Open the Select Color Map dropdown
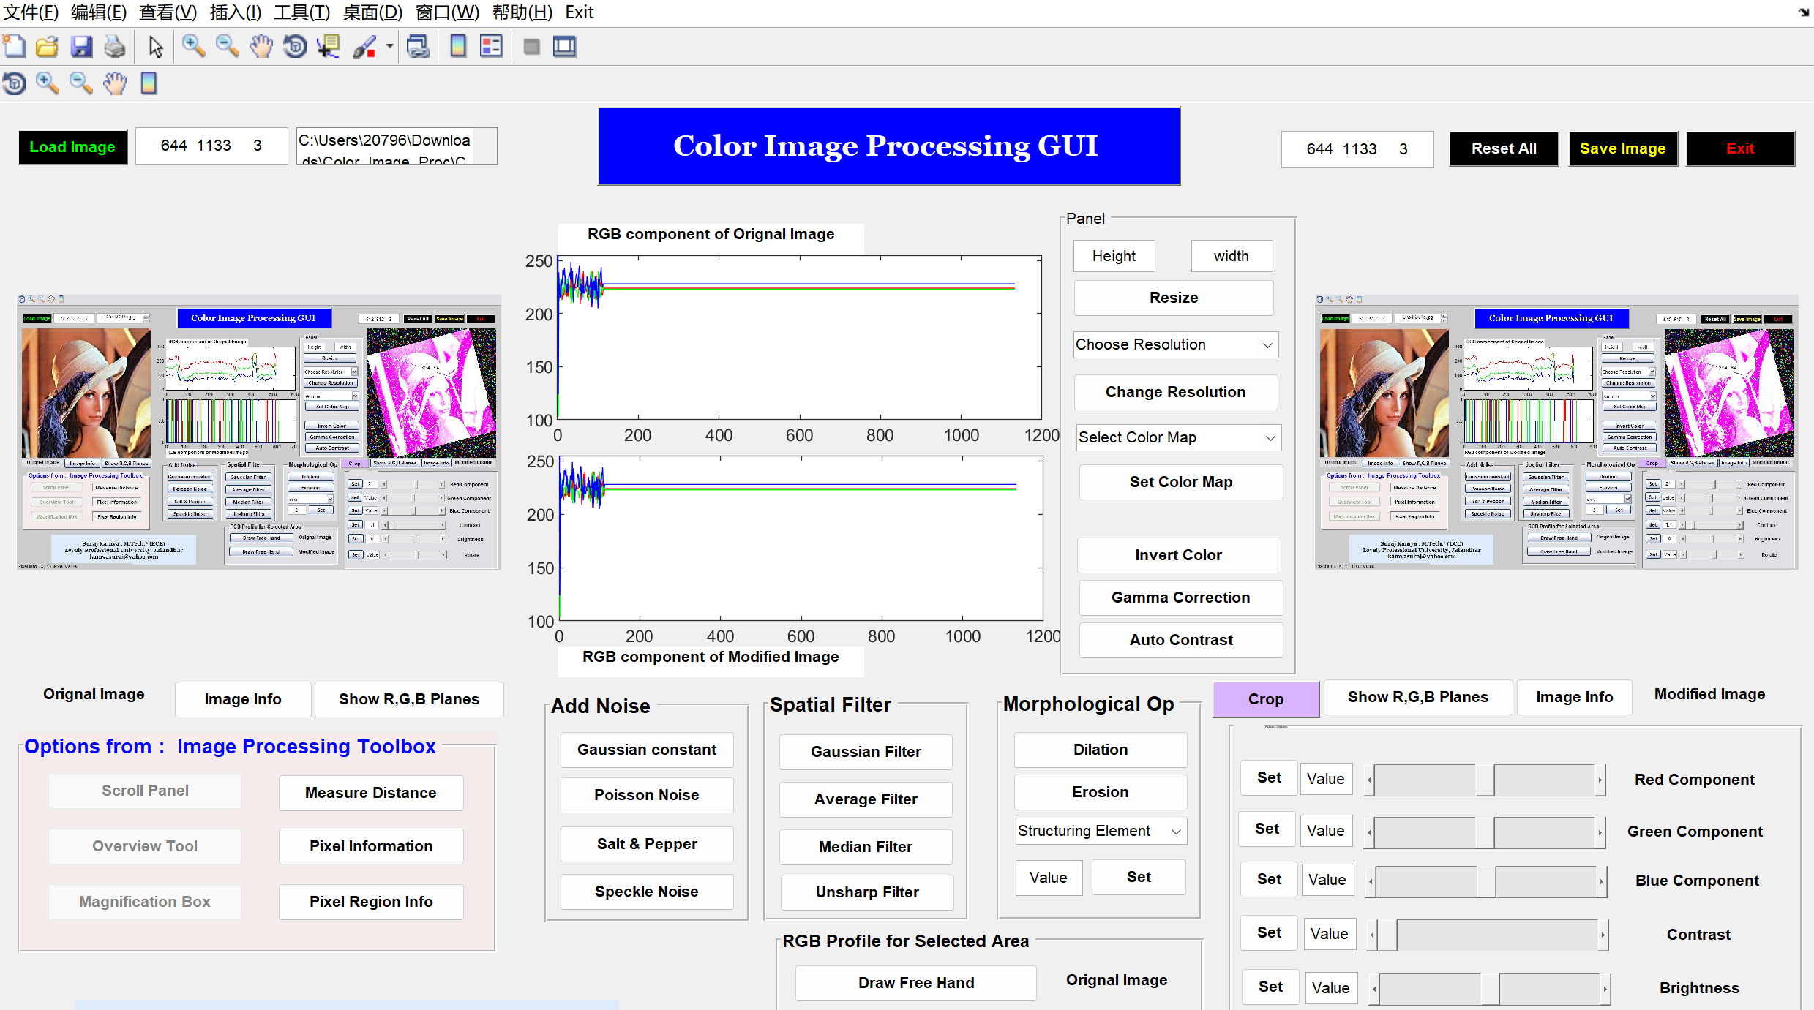This screenshot has width=1814, height=1010. [x=1174, y=437]
